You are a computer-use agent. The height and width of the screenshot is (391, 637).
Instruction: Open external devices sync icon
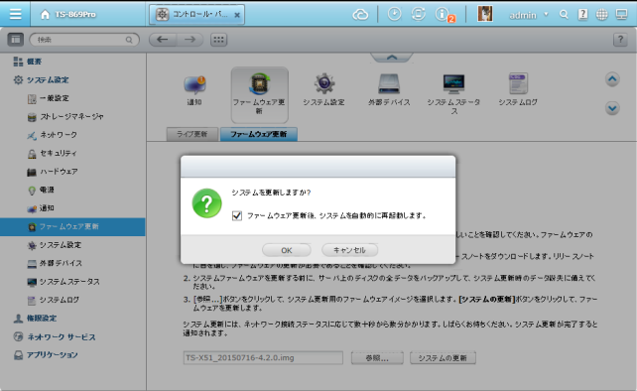(x=418, y=14)
